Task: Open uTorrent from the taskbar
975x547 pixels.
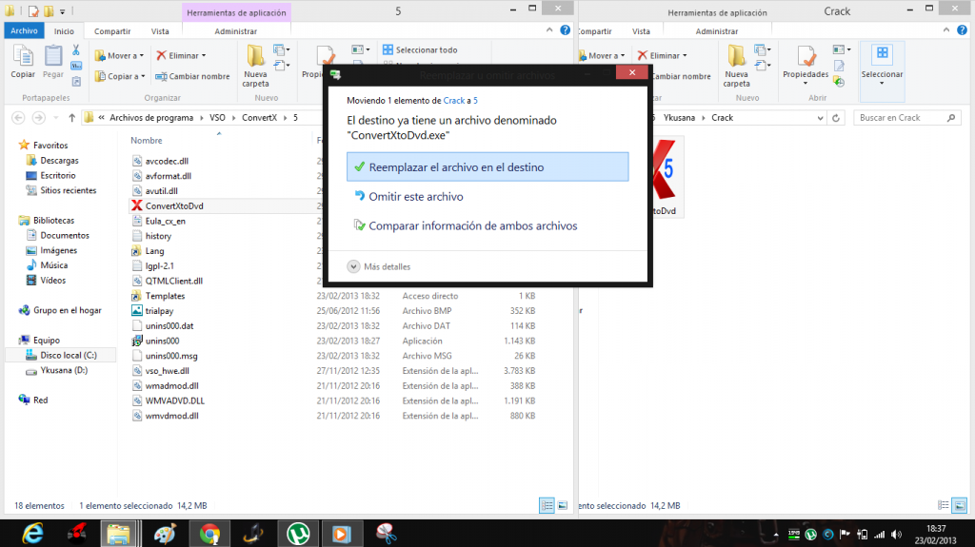Action: tap(298, 534)
